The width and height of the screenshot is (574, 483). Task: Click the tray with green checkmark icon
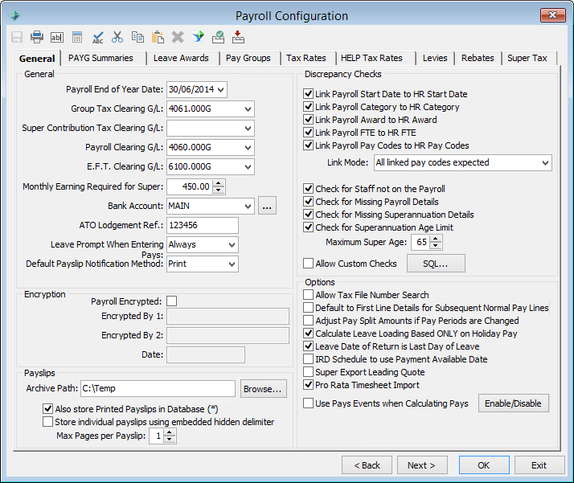click(218, 37)
